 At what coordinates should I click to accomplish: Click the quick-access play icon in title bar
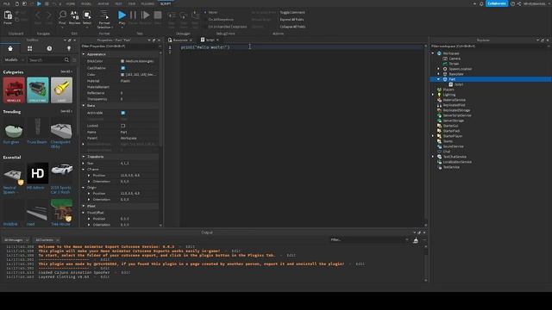(x=39, y=3)
